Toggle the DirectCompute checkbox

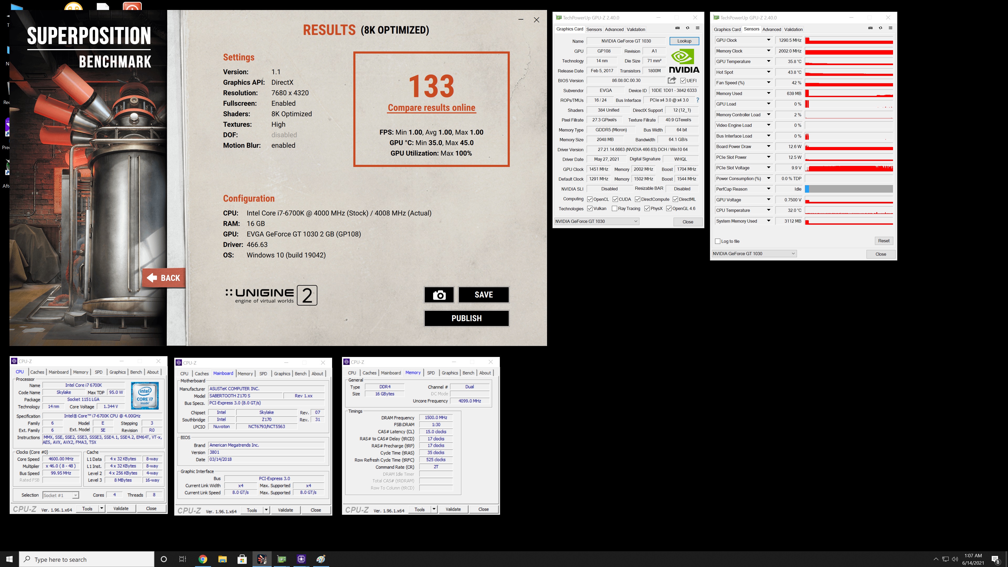coord(637,199)
